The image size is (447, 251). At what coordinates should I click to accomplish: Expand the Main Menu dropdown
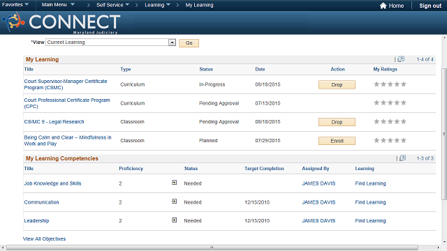(58, 5)
